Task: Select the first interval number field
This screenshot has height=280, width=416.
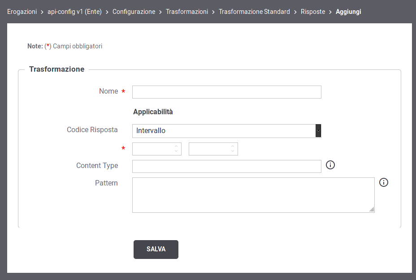Action: coord(152,149)
